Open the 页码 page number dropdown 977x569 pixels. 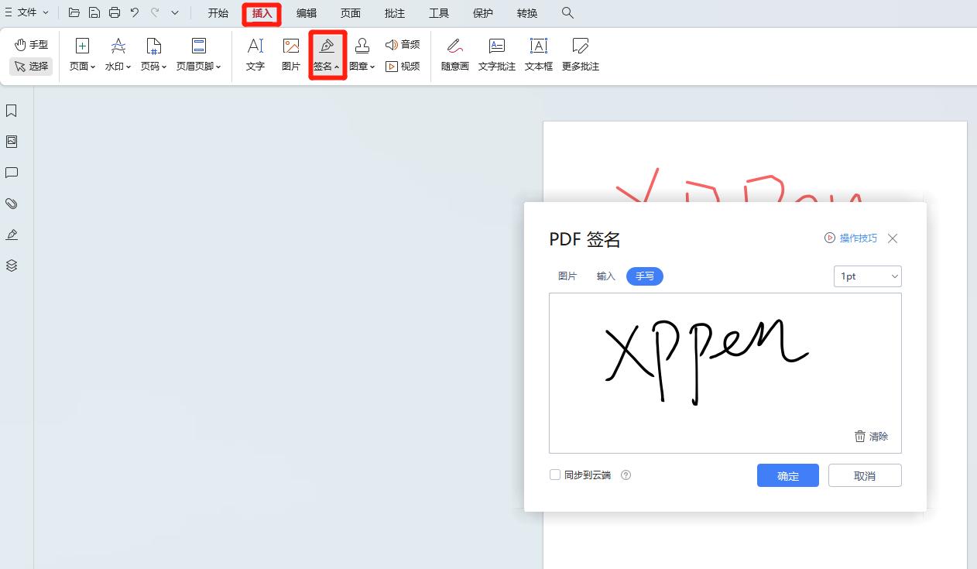[x=153, y=54]
